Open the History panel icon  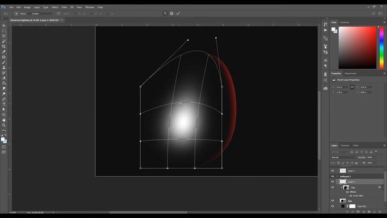325,24
